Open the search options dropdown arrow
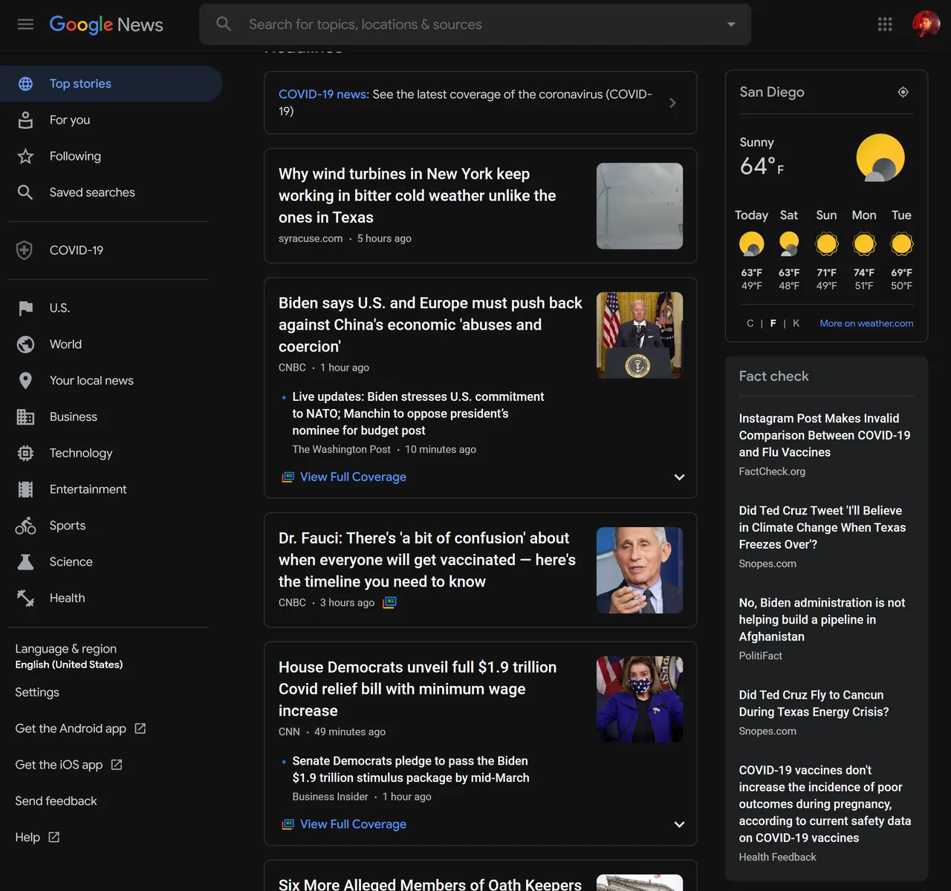The image size is (951, 891). point(731,25)
